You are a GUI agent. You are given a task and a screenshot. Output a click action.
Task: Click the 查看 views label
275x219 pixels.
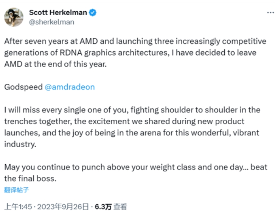pos(121,207)
